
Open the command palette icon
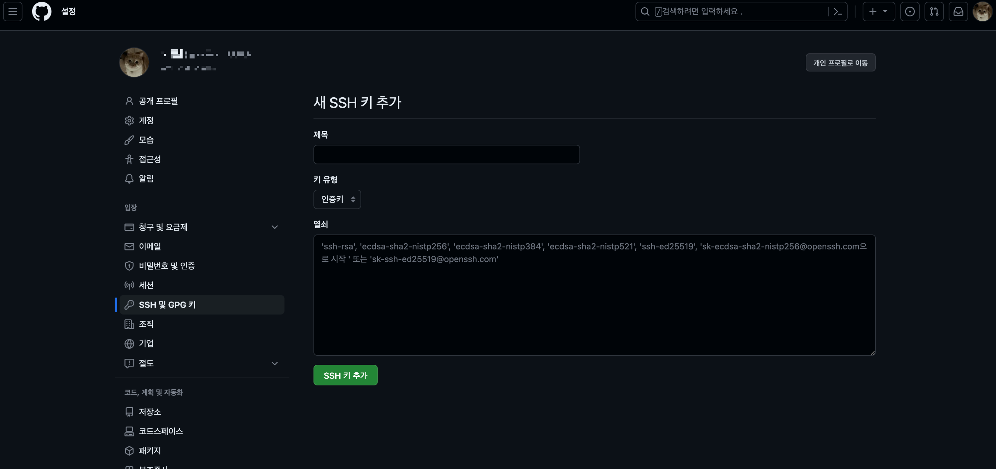click(838, 12)
